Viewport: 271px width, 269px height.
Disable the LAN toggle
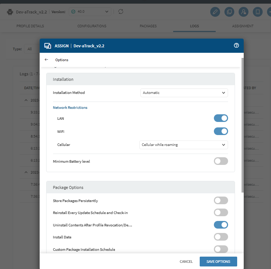(x=221, y=118)
